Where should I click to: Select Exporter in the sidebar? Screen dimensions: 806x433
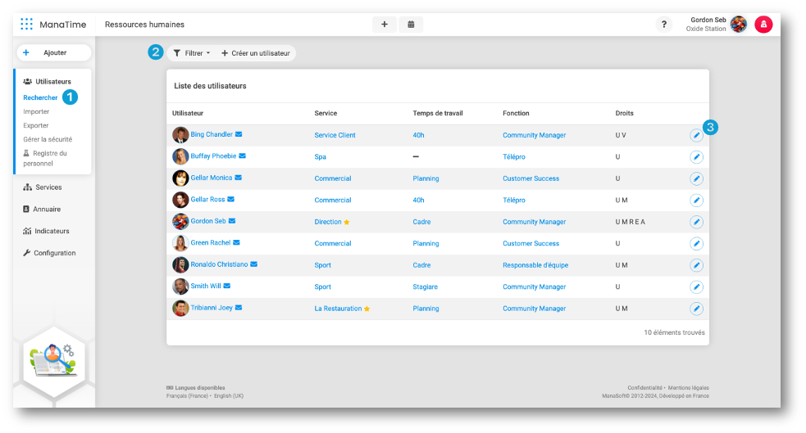tap(35, 125)
